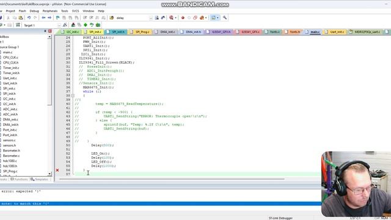Open the Project menu
The height and width of the screenshot is (220, 391).
[10, 11]
